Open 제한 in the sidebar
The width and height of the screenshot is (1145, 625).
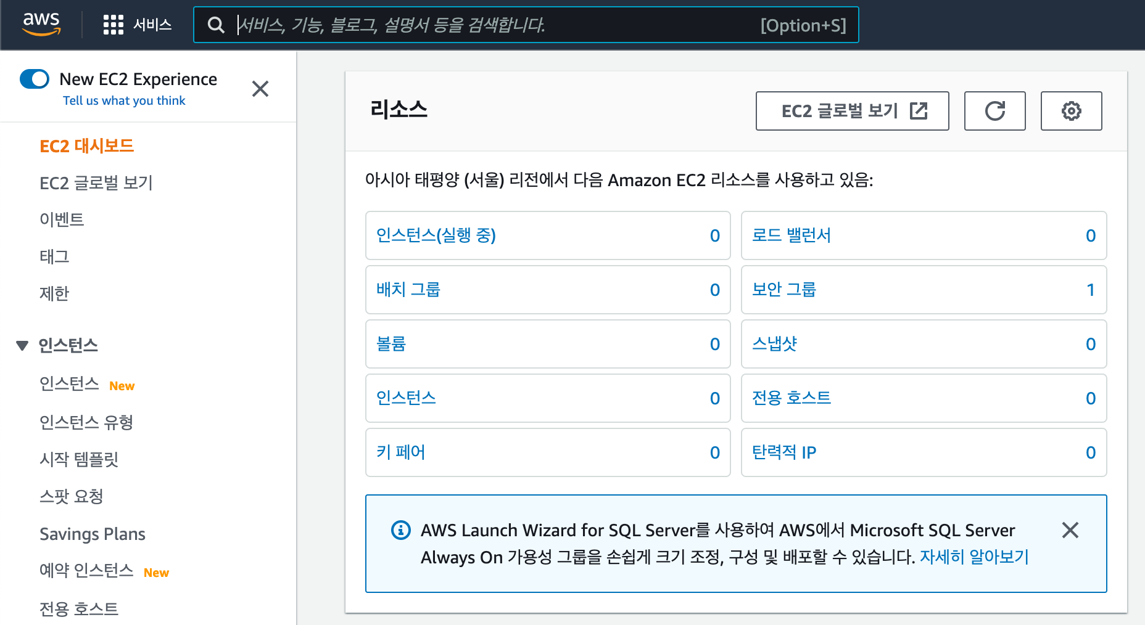click(54, 293)
